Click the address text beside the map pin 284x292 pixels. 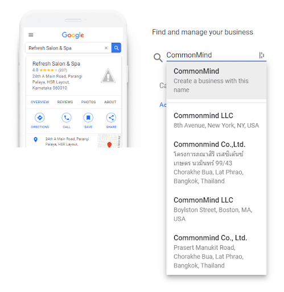[67, 141]
